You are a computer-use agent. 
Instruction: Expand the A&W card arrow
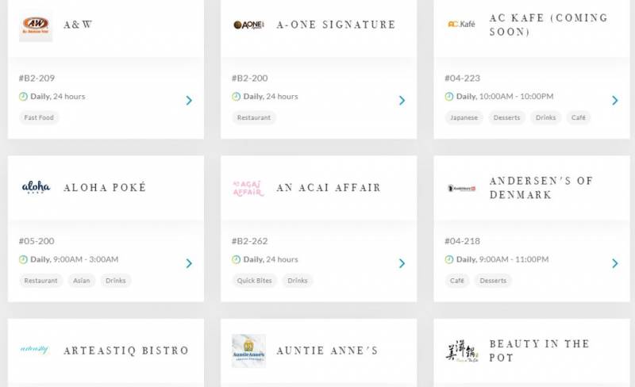click(189, 101)
